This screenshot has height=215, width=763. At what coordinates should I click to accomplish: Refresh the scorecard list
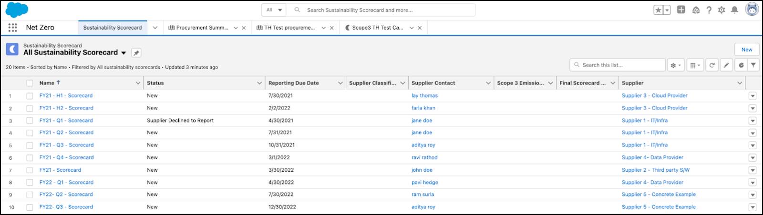[x=712, y=65]
